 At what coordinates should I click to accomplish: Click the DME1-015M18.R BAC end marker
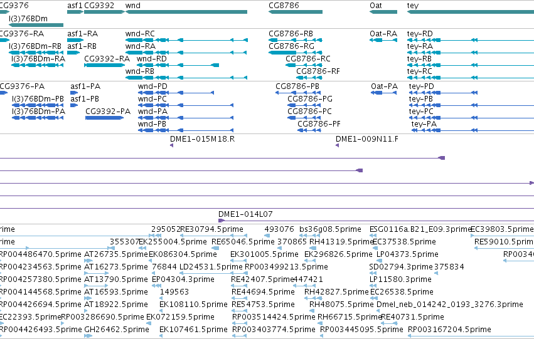172,145
